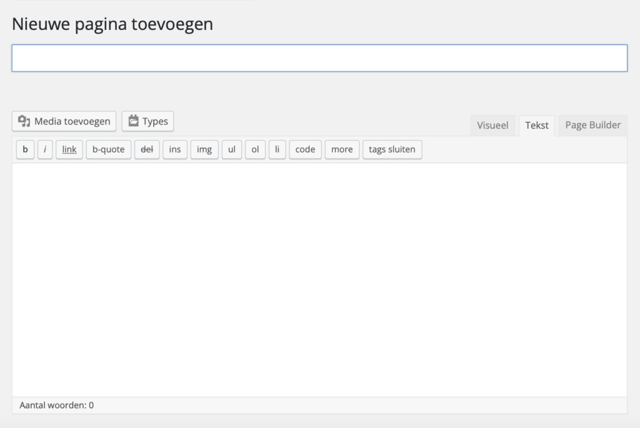Image resolution: width=640 pixels, height=428 pixels.
Task: Add unordered list with ul button
Action: click(232, 150)
